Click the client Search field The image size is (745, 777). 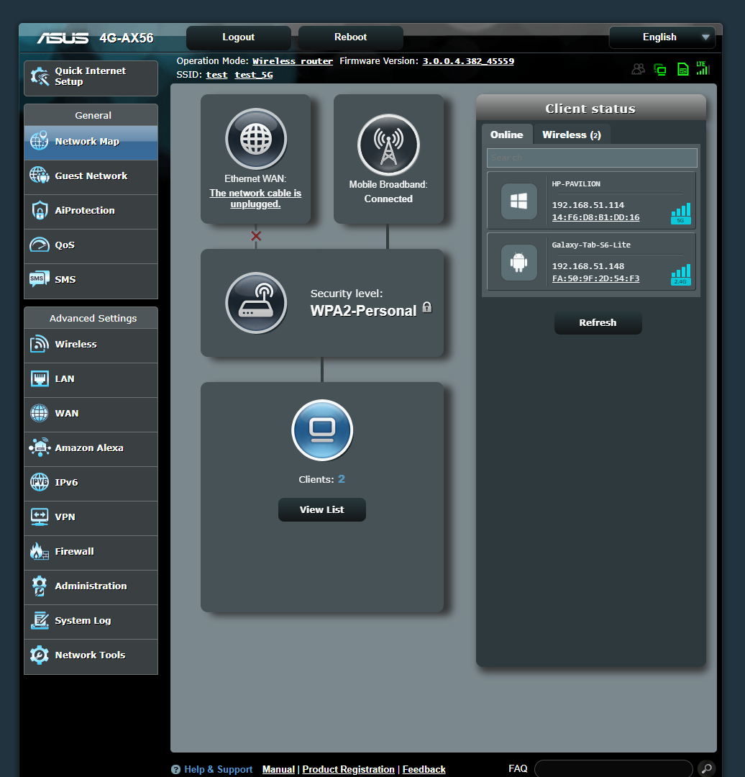[x=592, y=158]
